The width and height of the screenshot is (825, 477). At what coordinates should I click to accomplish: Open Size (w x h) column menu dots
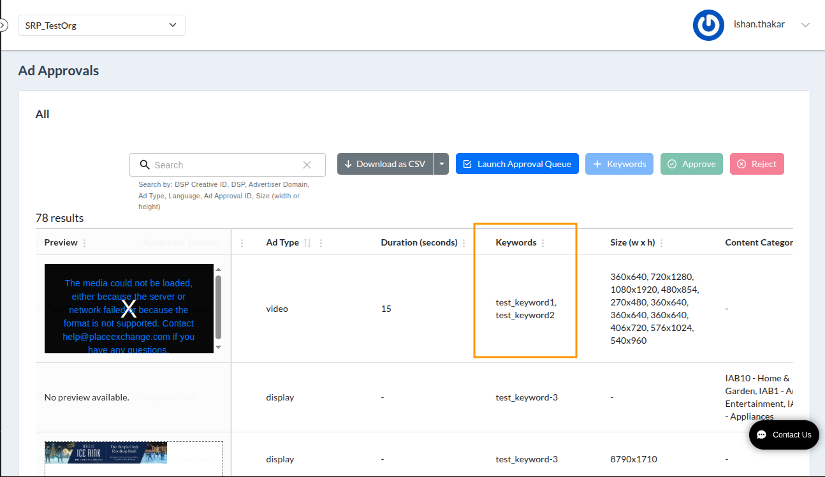coord(661,243)
